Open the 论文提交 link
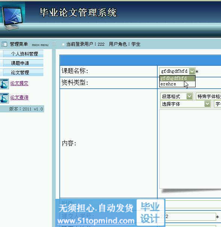This screenshot has width=221, height=227. (19, 83)
